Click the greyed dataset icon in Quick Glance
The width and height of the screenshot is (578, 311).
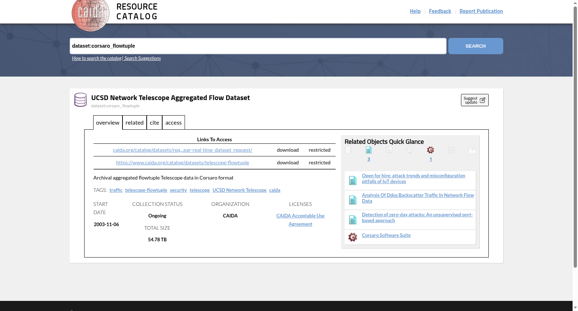pyautogui.click(x=348, y=150)
